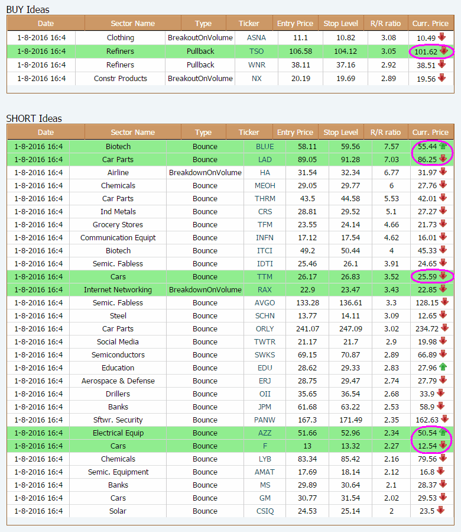Click the red down arrow in the THRM row

(443, 198)
